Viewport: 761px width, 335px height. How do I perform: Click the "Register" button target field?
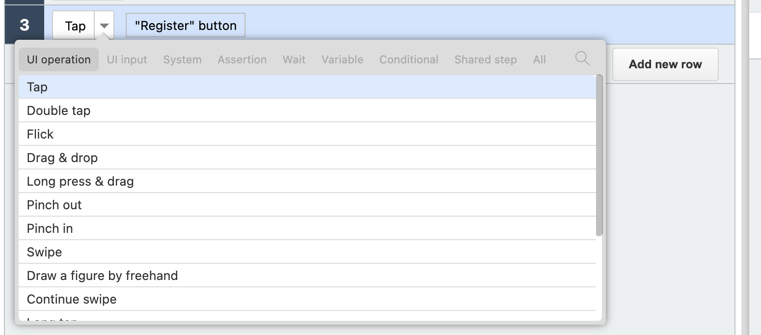186,26
